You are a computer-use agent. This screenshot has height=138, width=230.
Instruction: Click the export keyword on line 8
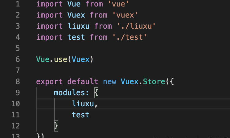click(x=49, y=81)
